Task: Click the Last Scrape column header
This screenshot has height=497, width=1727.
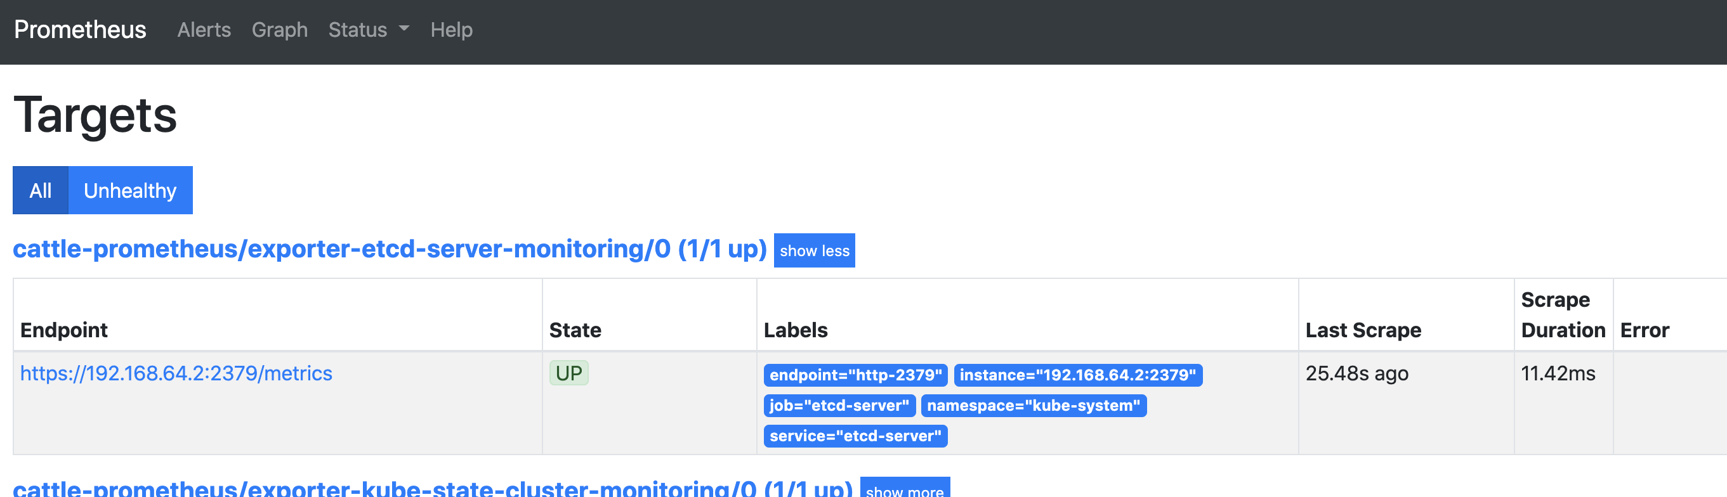Action: point(1362,330)
